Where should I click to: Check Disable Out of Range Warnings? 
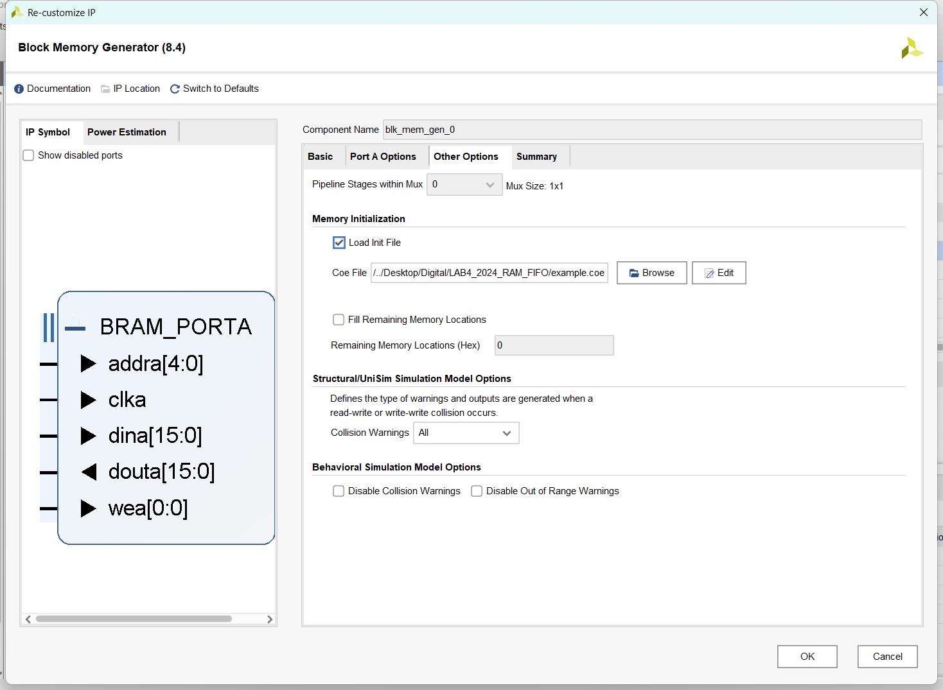[x=477, y=491]
